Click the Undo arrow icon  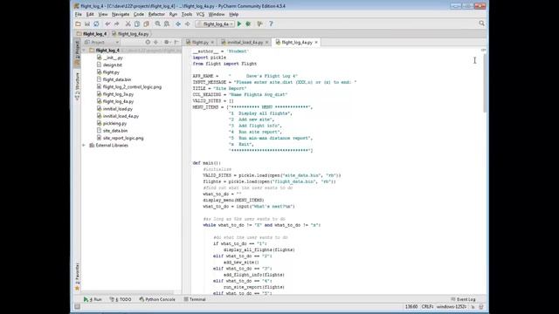107,24
